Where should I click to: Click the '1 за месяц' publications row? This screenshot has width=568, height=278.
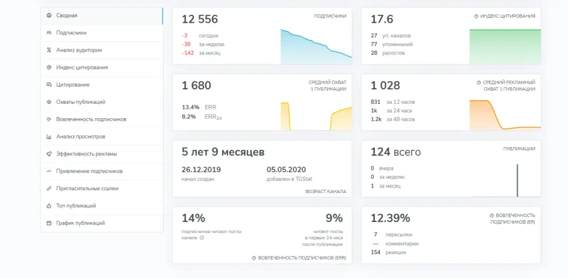coord(386,186)
